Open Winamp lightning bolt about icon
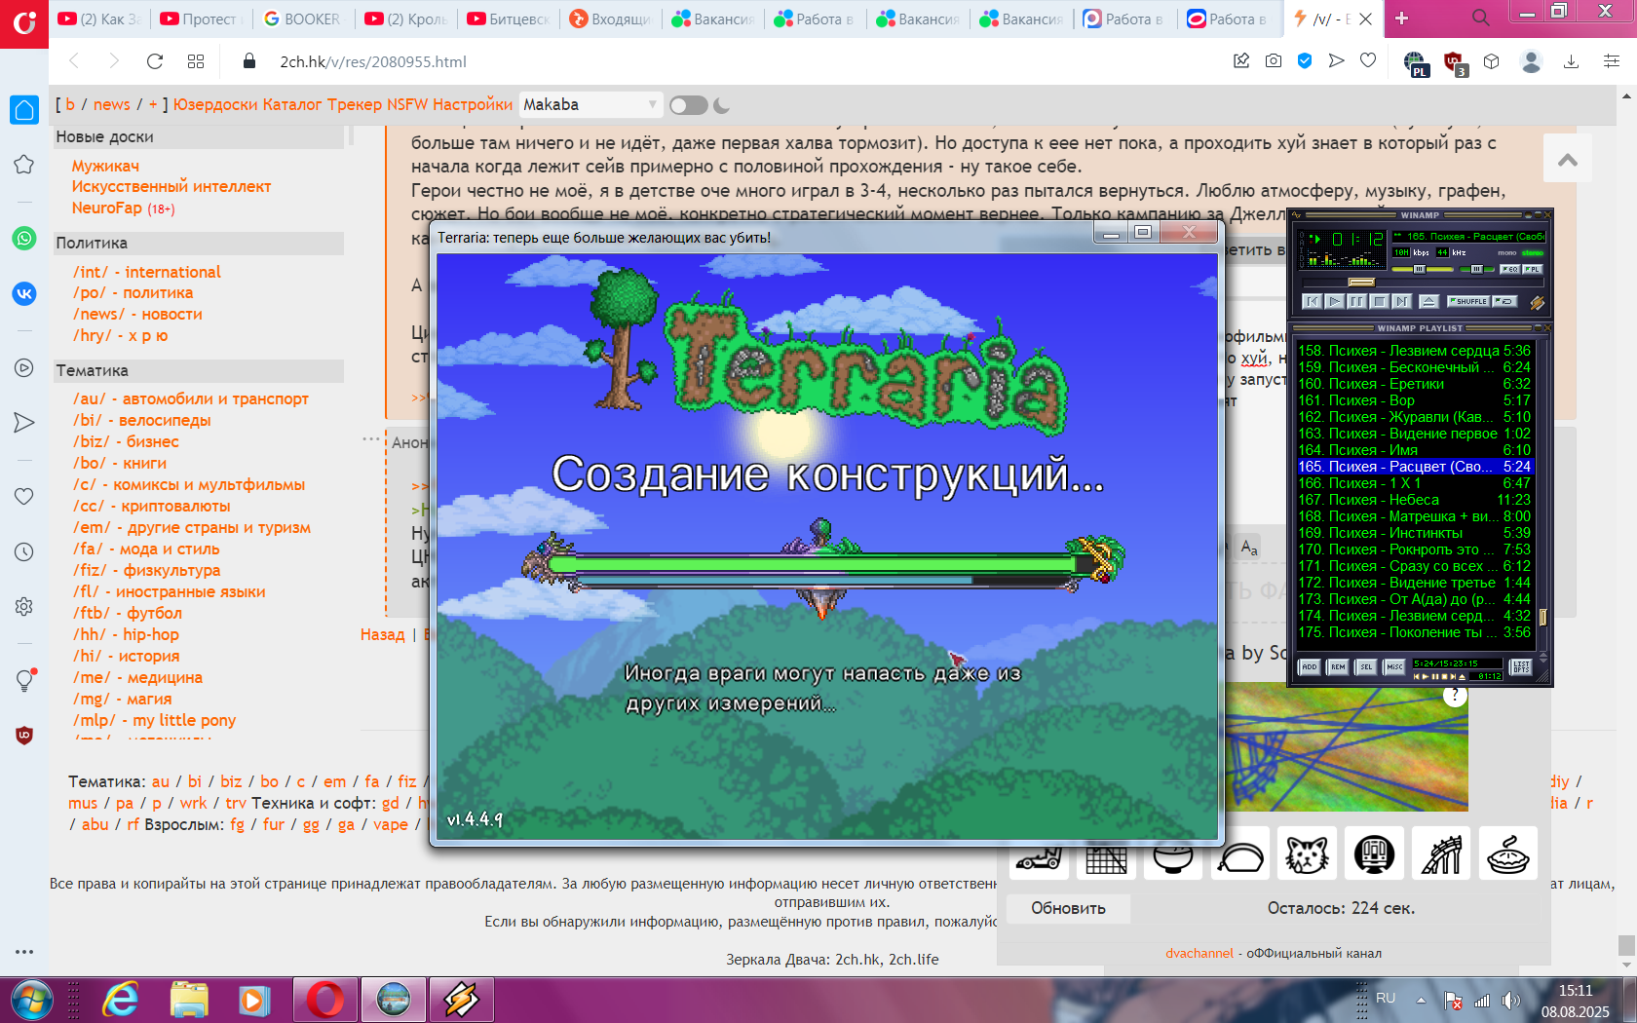Screen dimensions: 1637x1023 pyautogui.click(x=1537, y=303)
